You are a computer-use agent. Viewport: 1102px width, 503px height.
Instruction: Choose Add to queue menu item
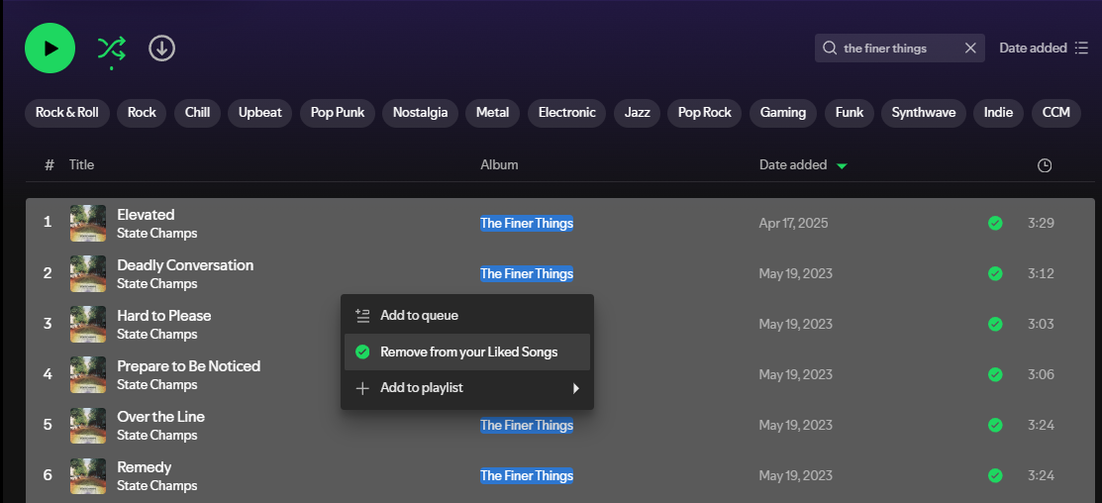[419, 315]
